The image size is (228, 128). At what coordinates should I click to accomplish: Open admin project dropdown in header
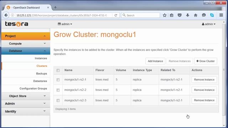(x=65, y=24)
